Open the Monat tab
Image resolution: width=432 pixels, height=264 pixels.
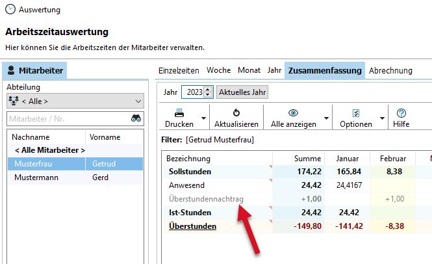pyautogui.click(x=249, y=70)
